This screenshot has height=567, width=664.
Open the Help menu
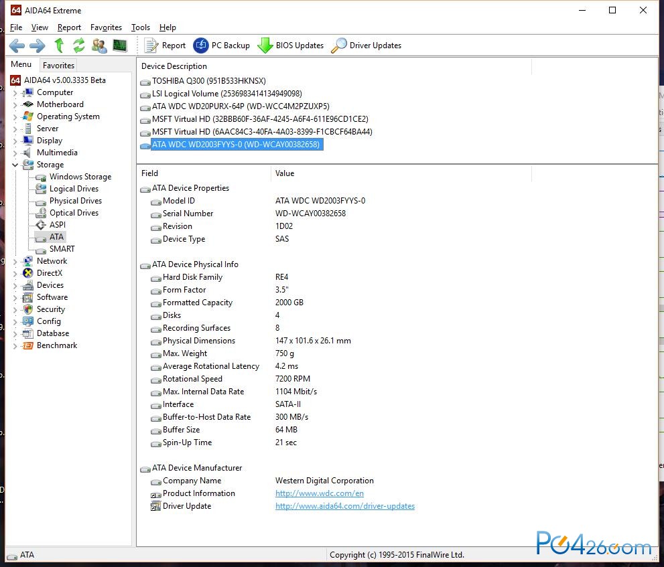pos(168,27)
